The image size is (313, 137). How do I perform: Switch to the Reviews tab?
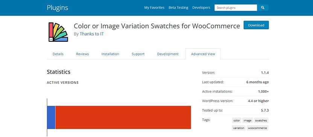(82, 54)
